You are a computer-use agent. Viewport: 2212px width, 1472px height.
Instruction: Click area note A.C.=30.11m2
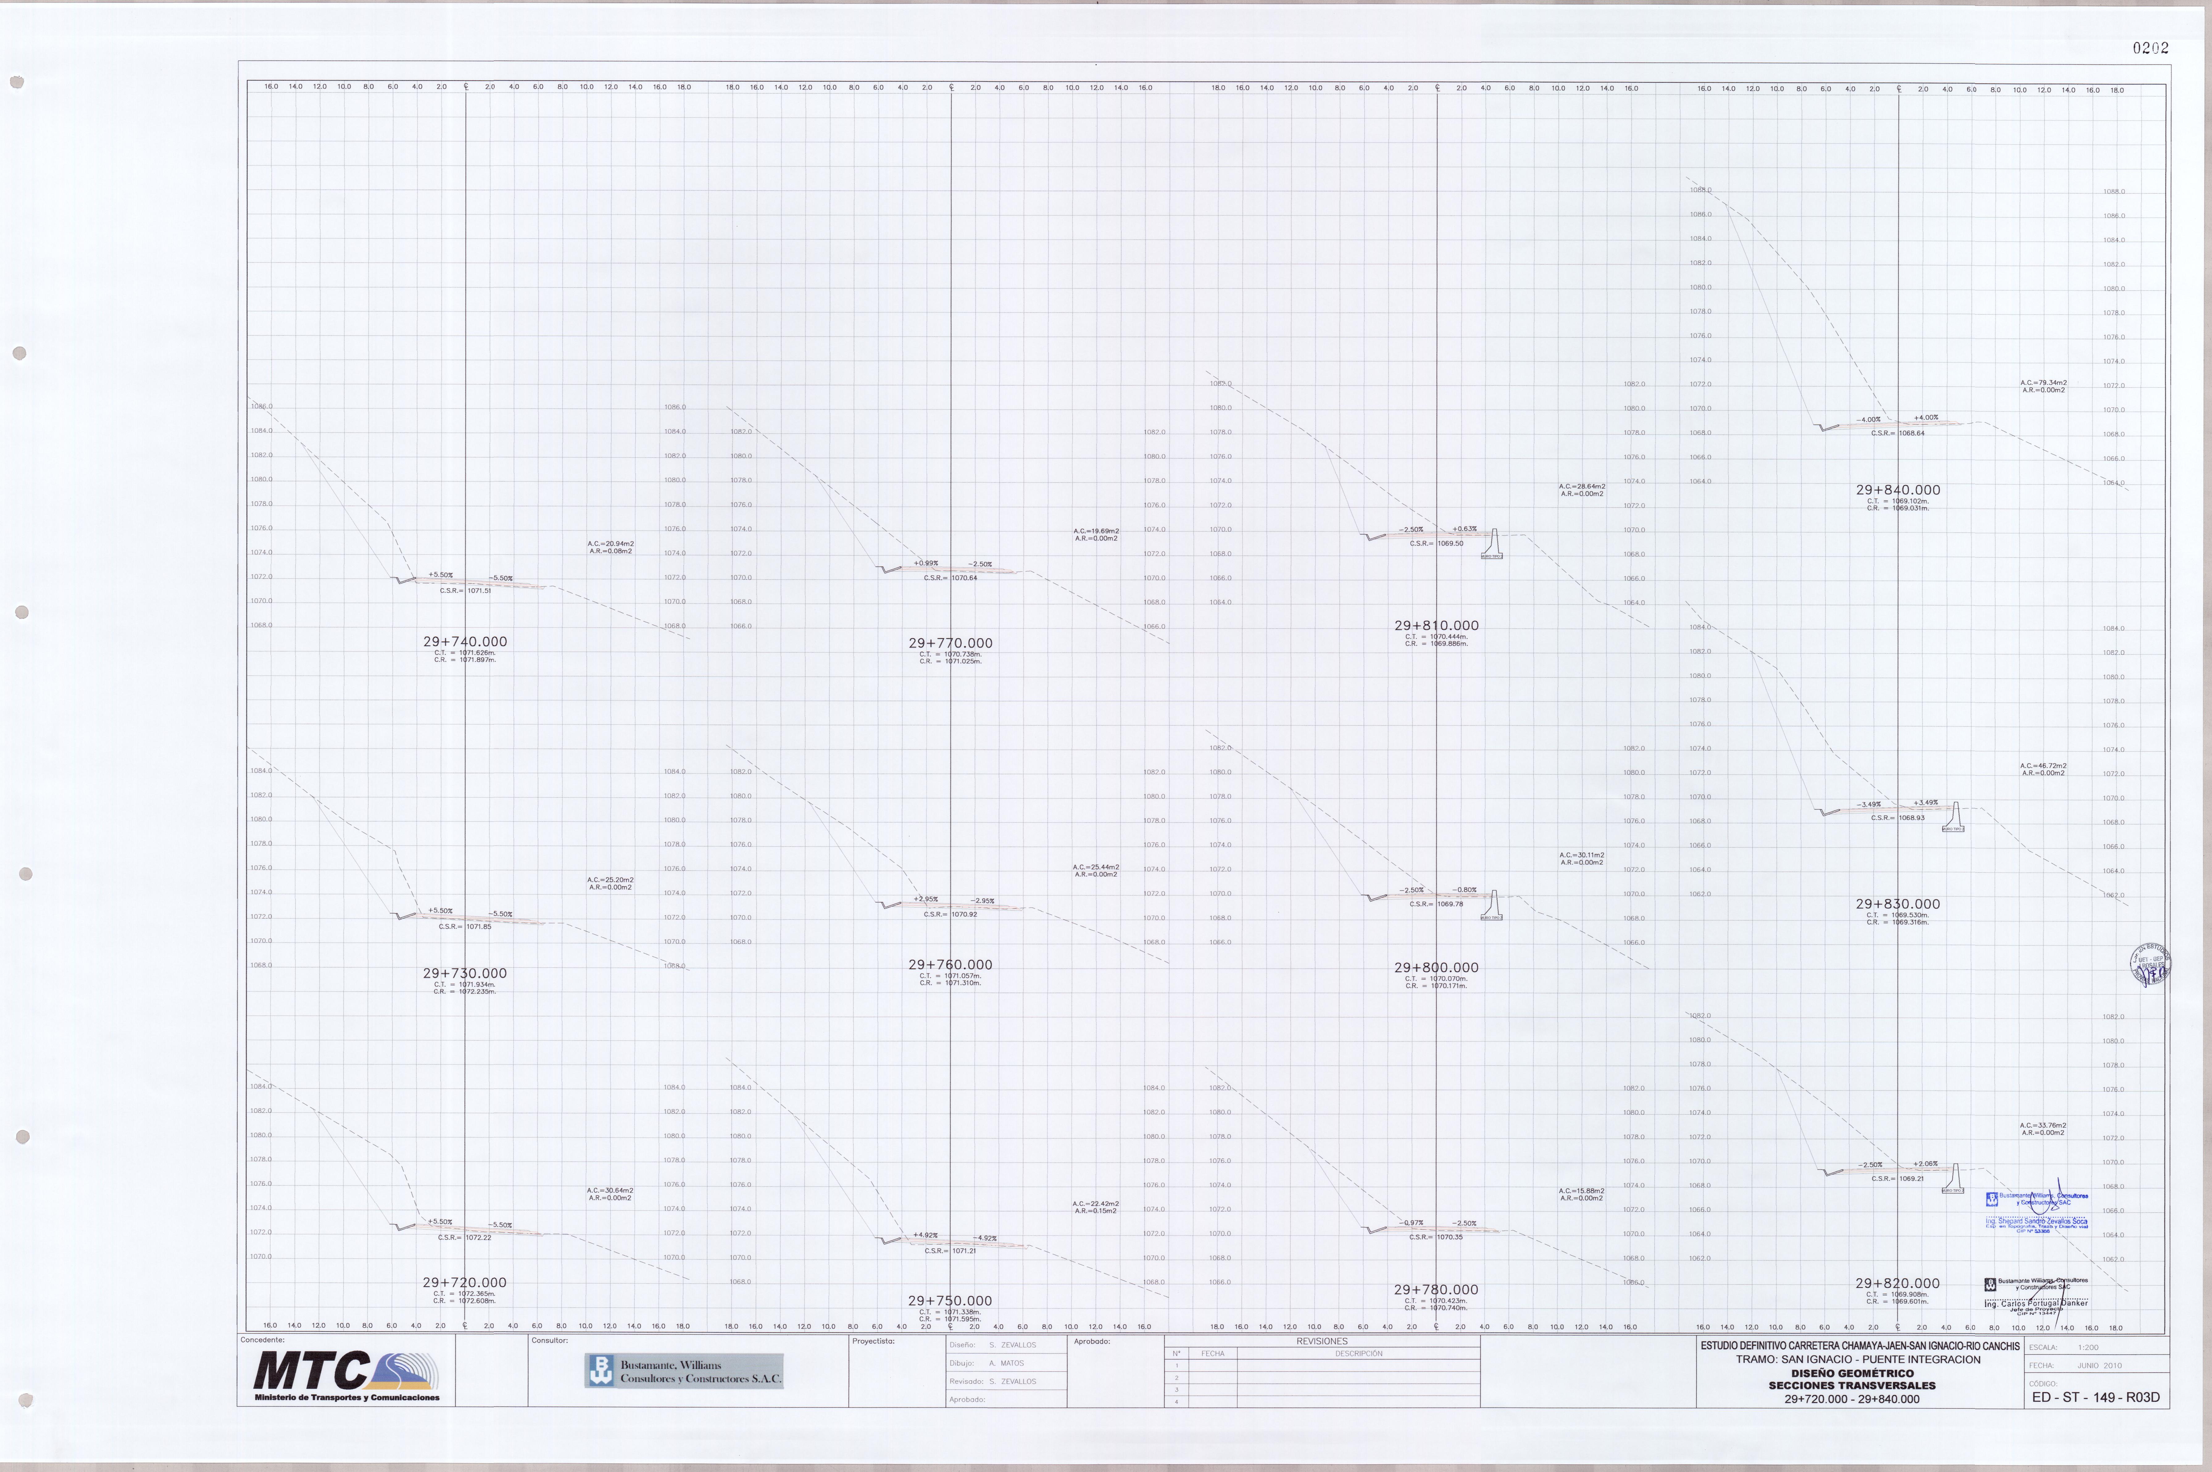1582,855
